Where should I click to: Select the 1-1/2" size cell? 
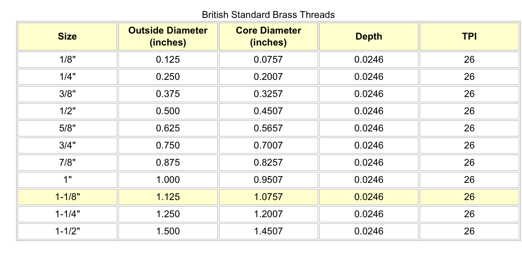(x=67, y=231)
